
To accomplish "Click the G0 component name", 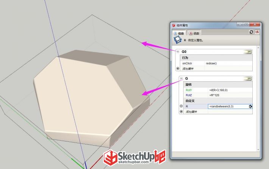I will click(x=184, y=52).
